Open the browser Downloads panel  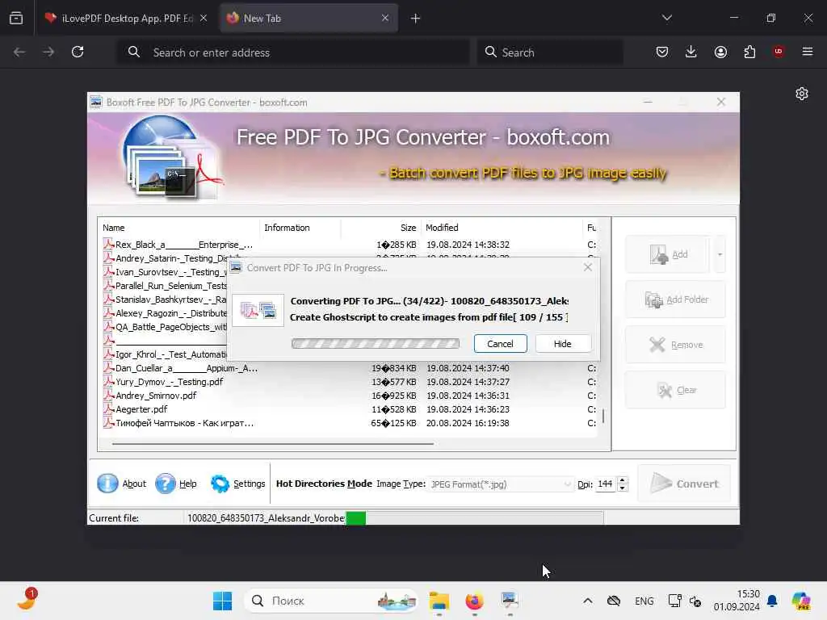[x=691, y=52]
